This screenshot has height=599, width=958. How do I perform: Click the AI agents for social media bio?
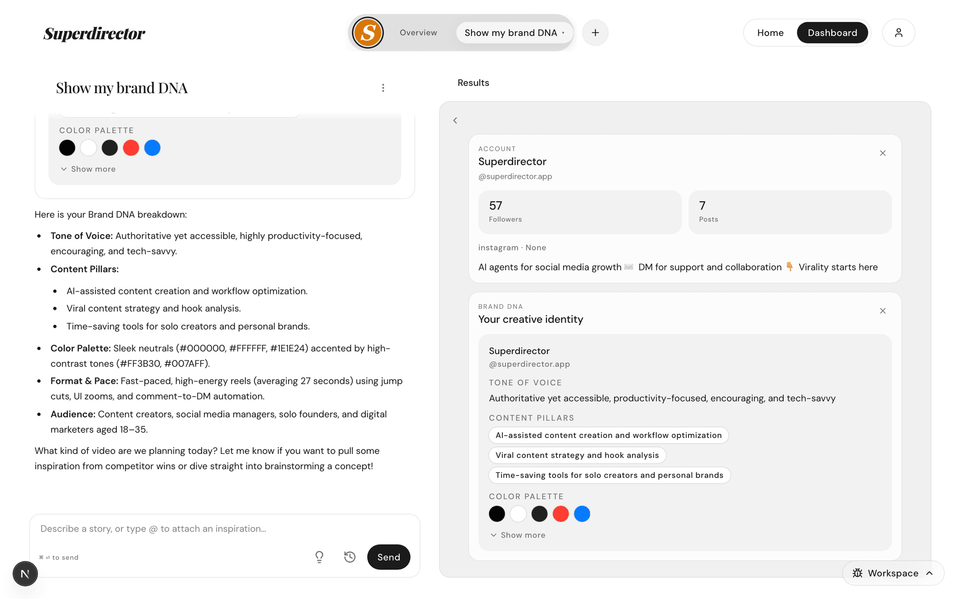pyautogui.click(x=678, y=267)
